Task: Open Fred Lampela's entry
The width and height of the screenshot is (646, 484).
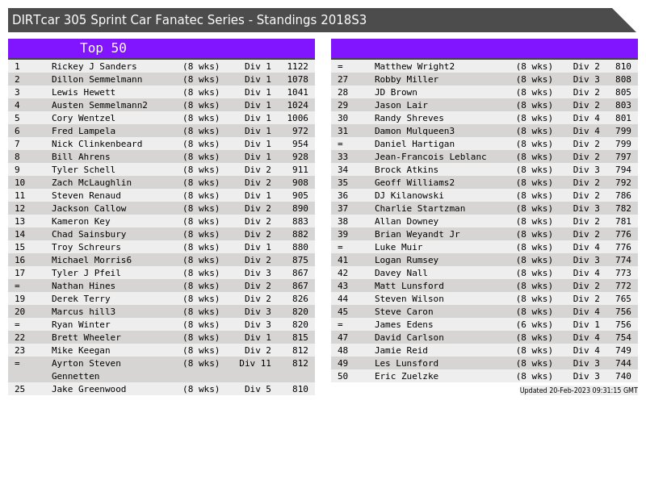Action: click(x=83, y=131)
